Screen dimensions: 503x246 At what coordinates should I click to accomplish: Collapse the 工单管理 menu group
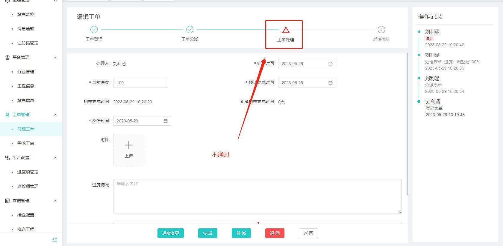click(x=55, y=115)
